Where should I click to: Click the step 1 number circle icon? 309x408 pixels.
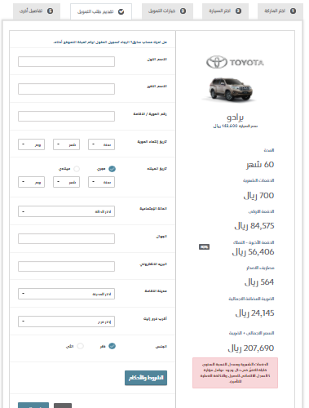click(x=293, y=11)
